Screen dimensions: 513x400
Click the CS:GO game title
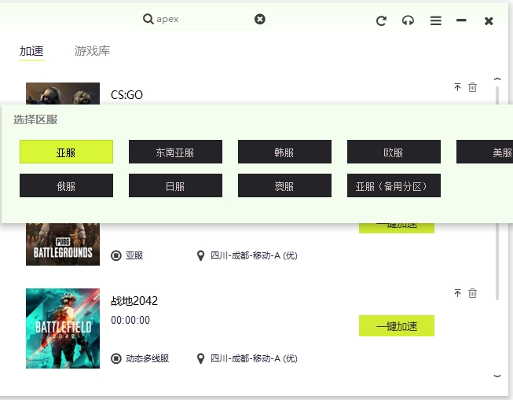point(126,95)
